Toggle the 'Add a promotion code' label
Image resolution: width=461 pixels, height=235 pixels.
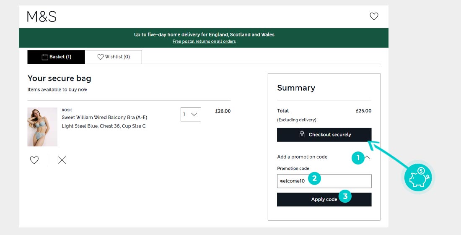(302, 157)
